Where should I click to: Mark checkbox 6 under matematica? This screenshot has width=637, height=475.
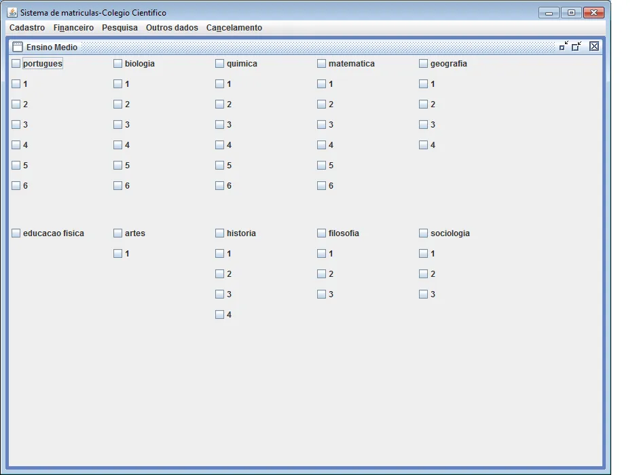tap(321, 185)
